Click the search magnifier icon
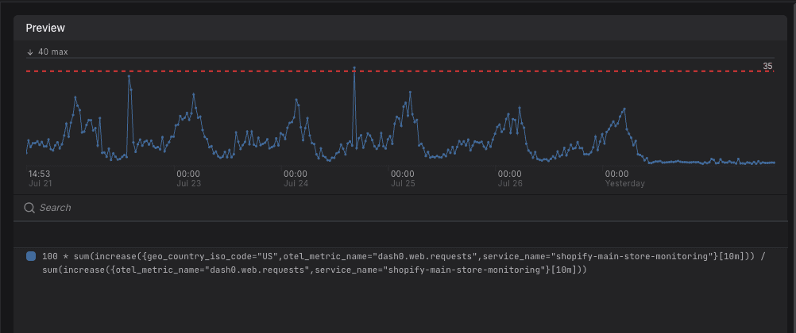Viewport: 796px width, 333px height. pyautogui.click(x=29, y=208)
